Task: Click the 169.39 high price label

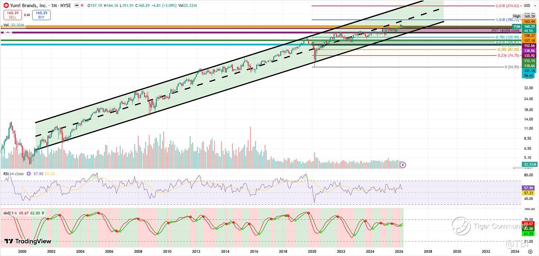Action: [x=529, y=16]
